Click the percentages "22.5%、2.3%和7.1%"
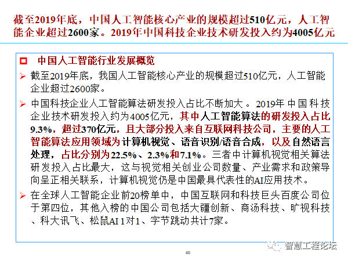 (x=156, y=155)
